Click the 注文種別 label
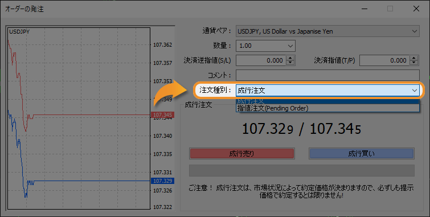The height and width of the screenshot is (217, 430). coord(215,90)
